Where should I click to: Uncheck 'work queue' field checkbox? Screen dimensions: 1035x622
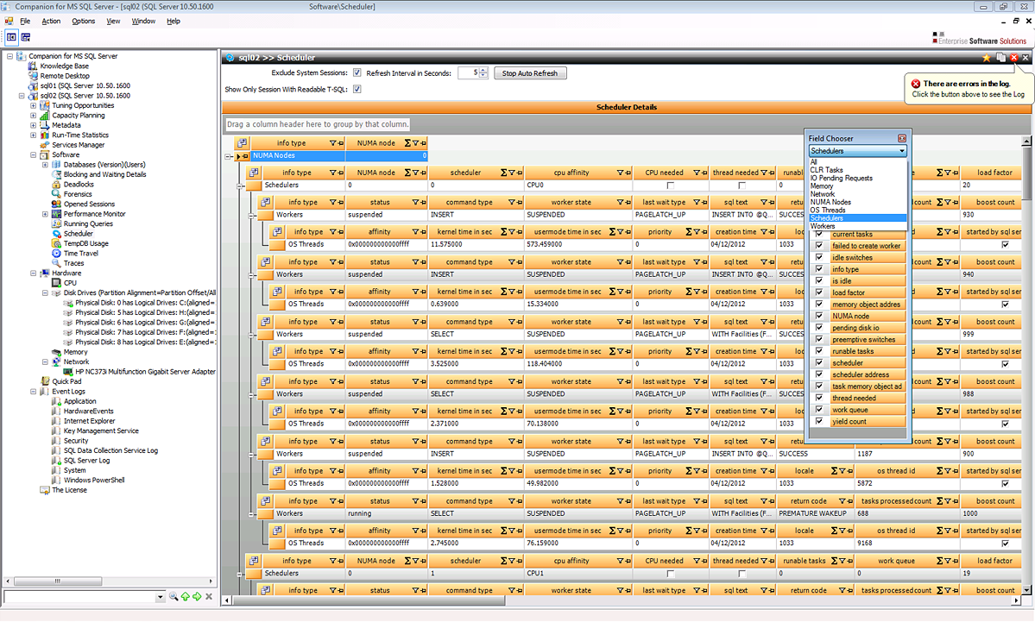[819, 410]
